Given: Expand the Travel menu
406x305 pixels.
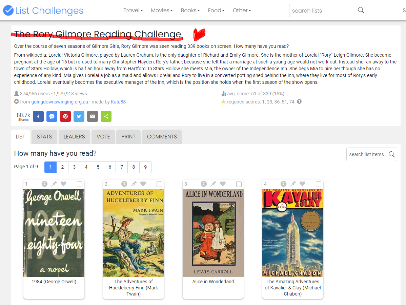Looking at the screenshot, I should click(x=133, y=11).
